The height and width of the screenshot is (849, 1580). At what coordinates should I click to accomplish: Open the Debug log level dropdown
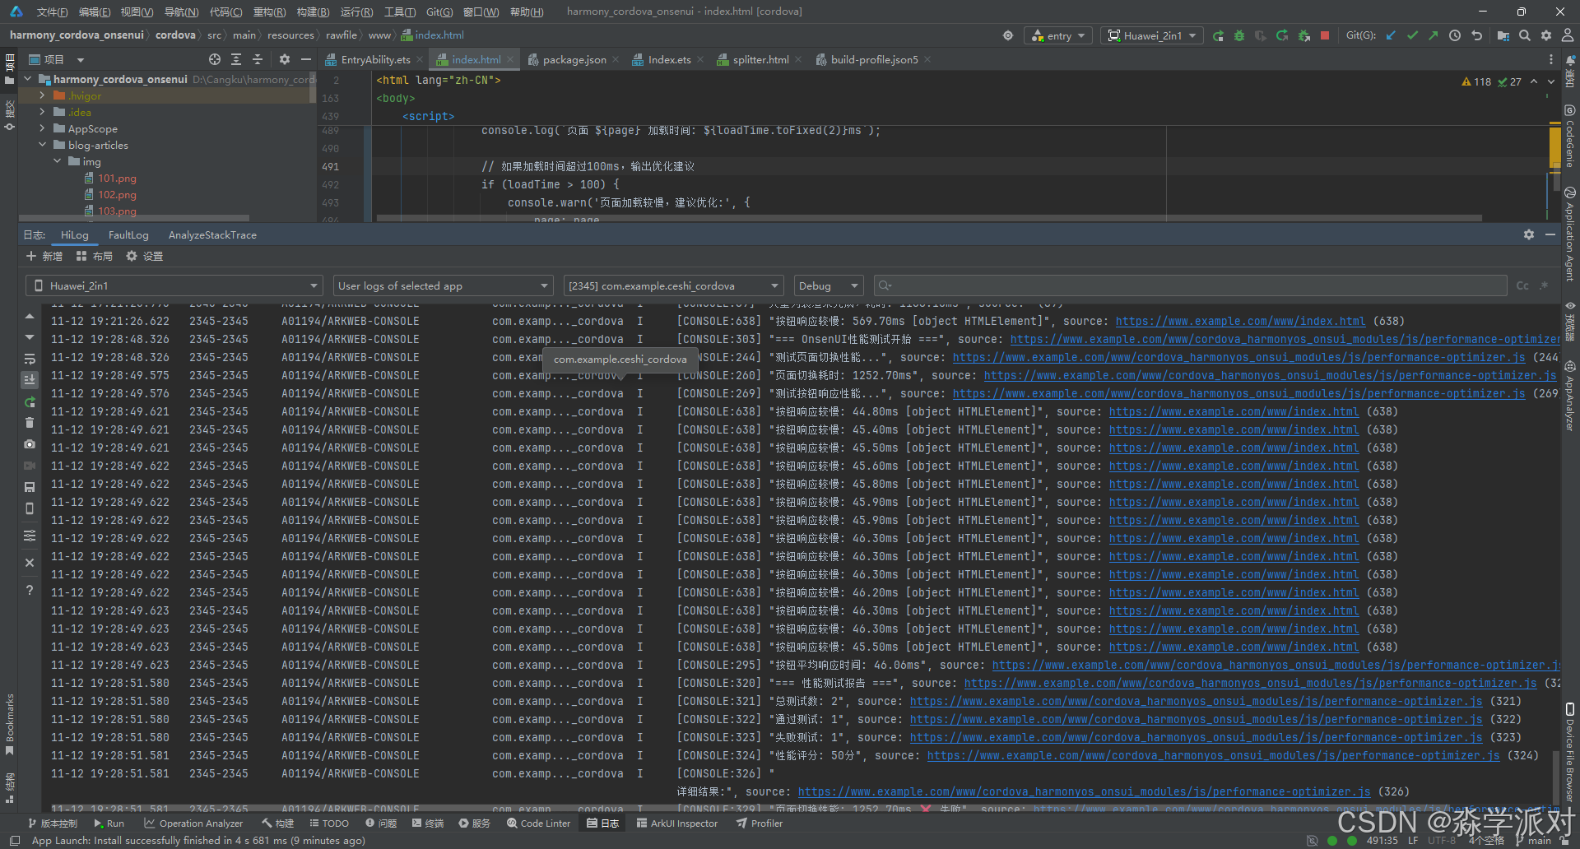[x=828, y=285]
